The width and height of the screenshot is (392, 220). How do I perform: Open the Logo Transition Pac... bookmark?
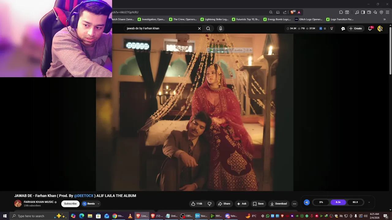[340, 19]
